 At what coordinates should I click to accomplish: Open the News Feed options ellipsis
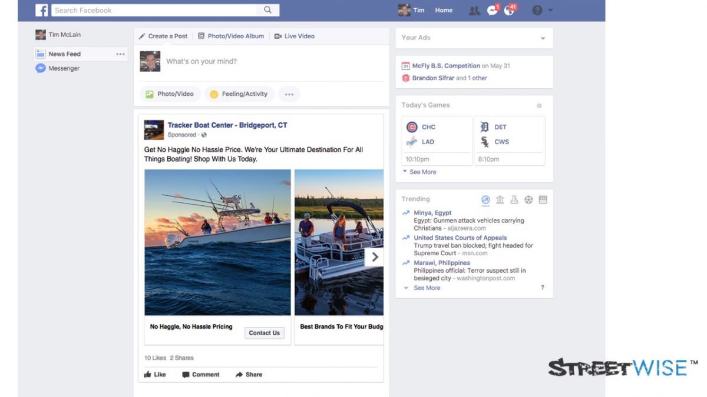tap(121, 54)
